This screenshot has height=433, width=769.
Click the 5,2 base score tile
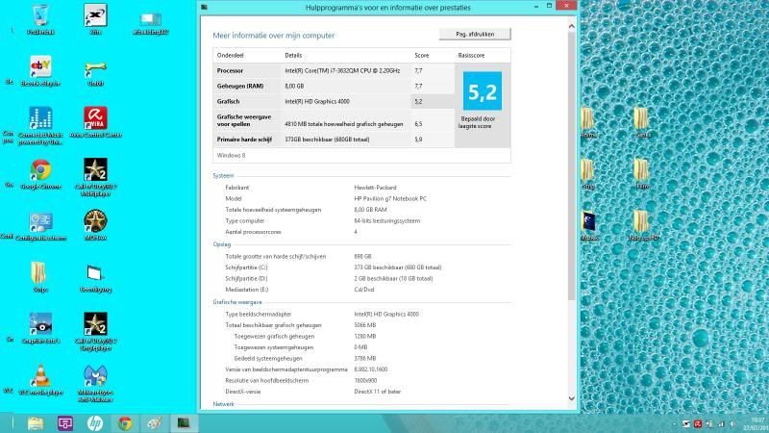click(483, 91)
